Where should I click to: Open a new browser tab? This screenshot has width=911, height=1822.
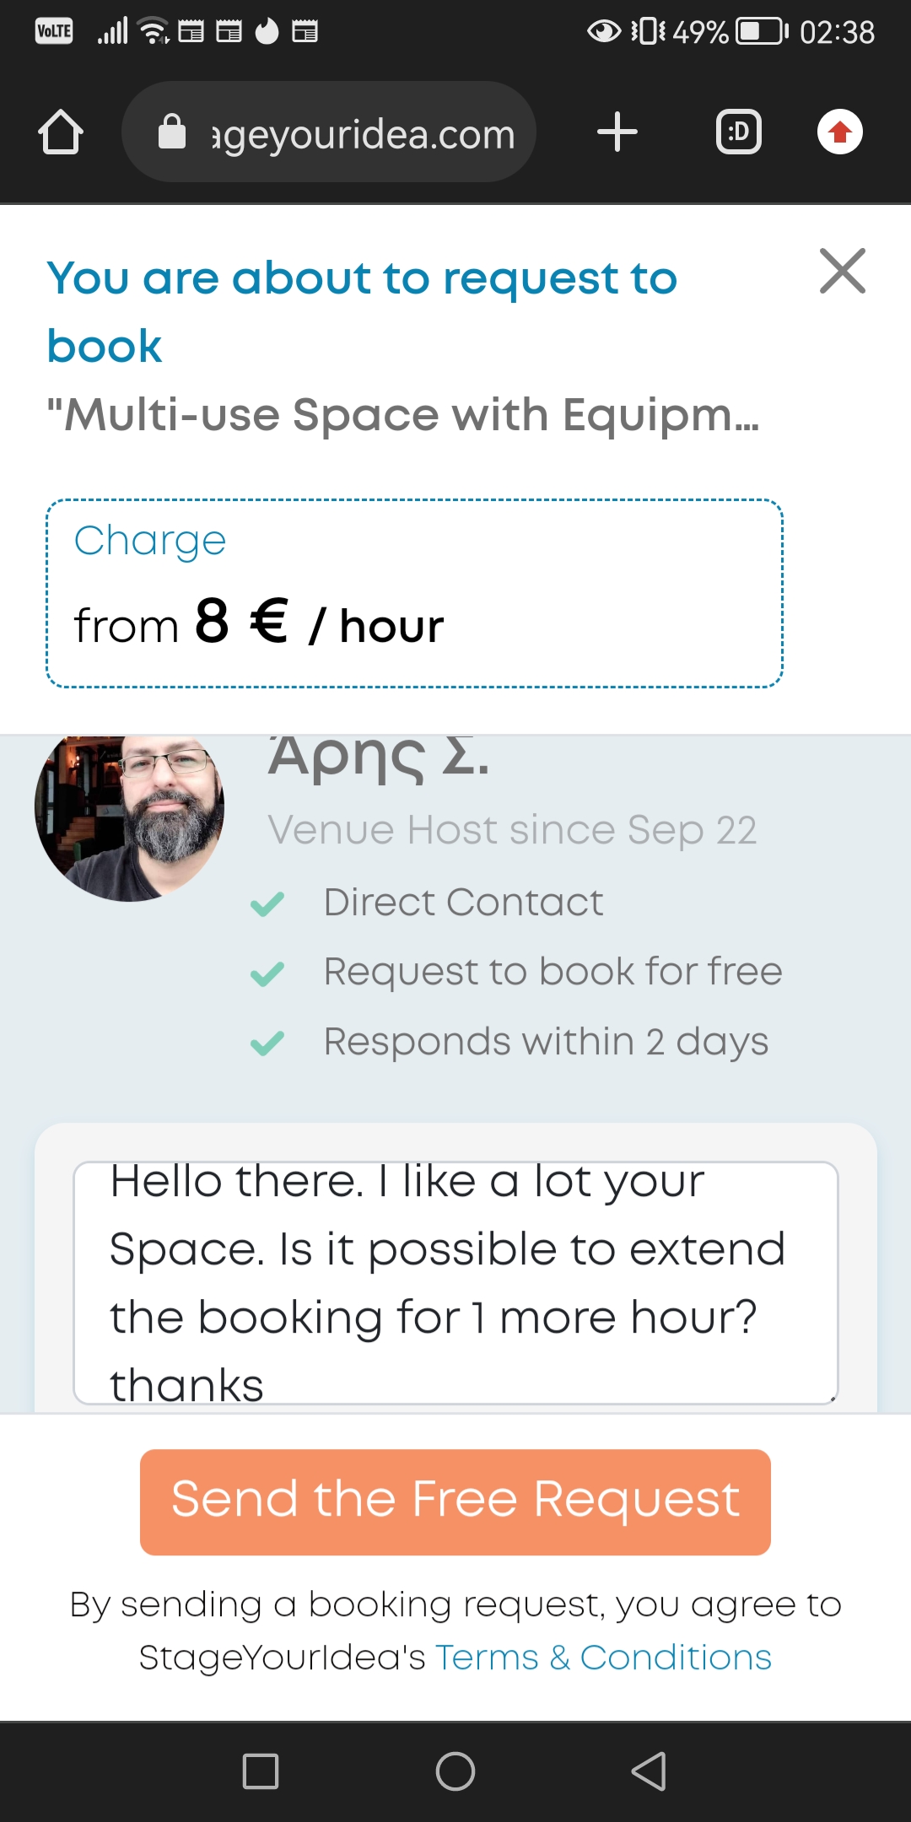pyautogui.click(x=617, y=132)
